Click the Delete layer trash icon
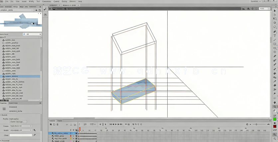 click(x=58, y=124)
